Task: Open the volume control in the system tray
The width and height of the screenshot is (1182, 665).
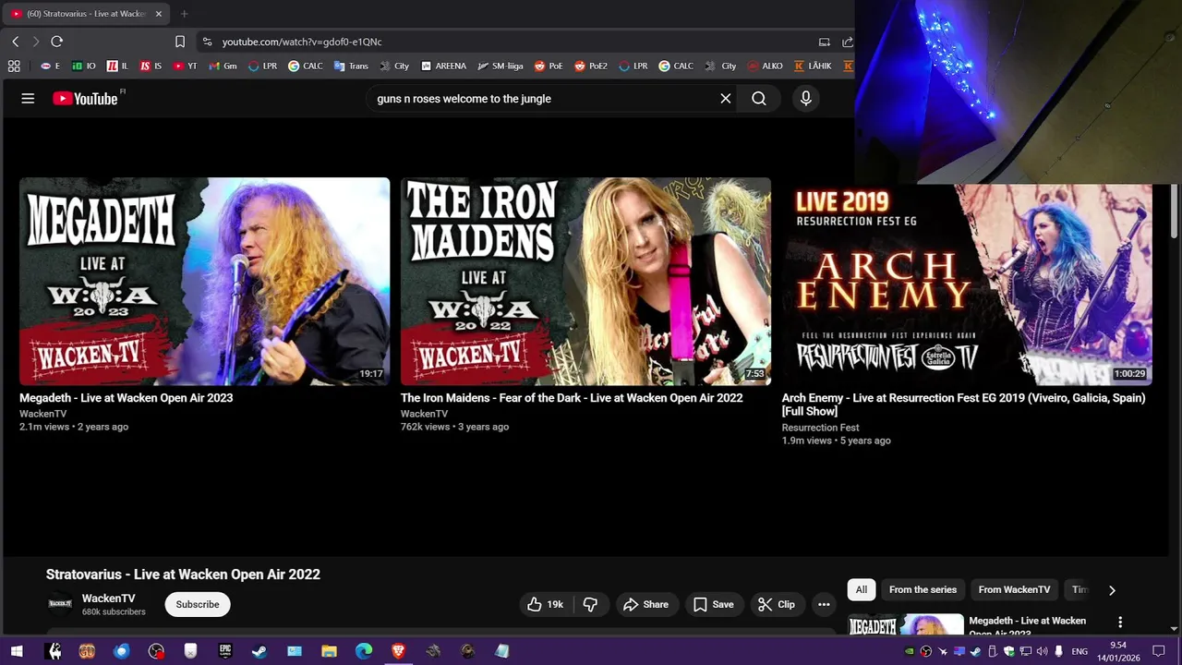Action: click(x=1043, y=651)
